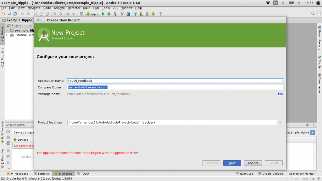Open the File menu
The image size is (322, 181).
pos(4,8)
